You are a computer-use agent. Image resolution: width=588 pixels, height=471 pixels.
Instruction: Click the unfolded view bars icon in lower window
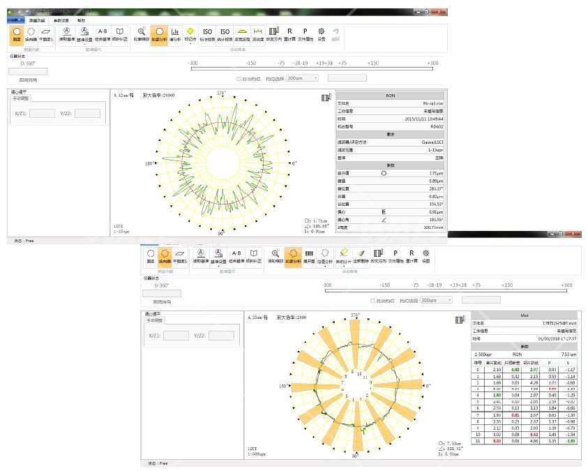pyautogui.click(x=309, y=257)
